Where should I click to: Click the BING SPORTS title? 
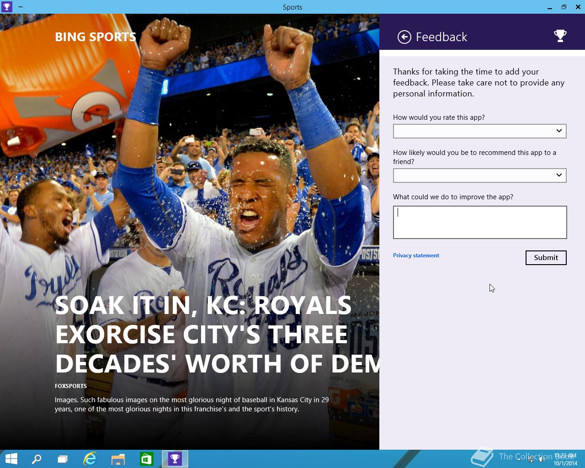[96, 37]
